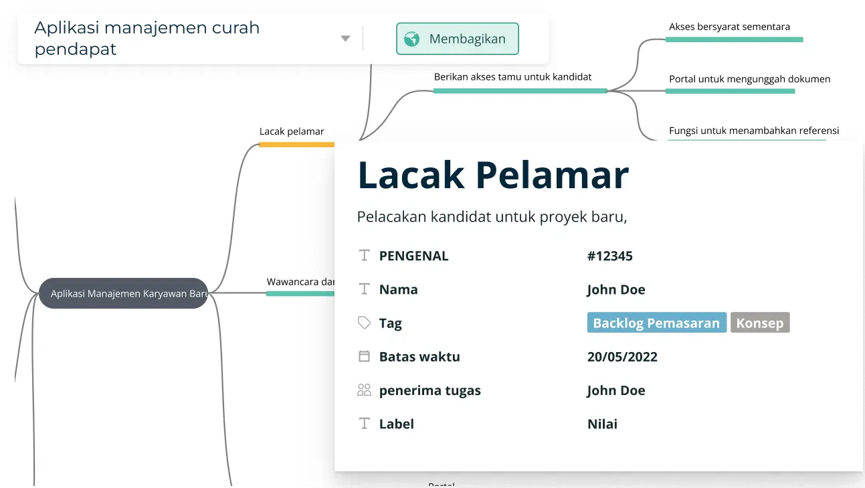Click the penerima tugas value John Doe
Viewport: 865px width, 488px height.
pyautogui.click(x=615, y=390)
